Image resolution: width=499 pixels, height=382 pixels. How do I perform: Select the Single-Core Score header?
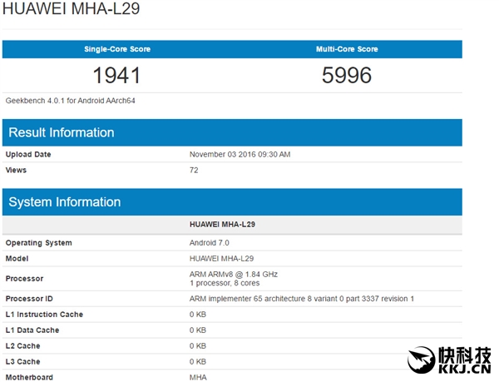(x=116, y=49)
